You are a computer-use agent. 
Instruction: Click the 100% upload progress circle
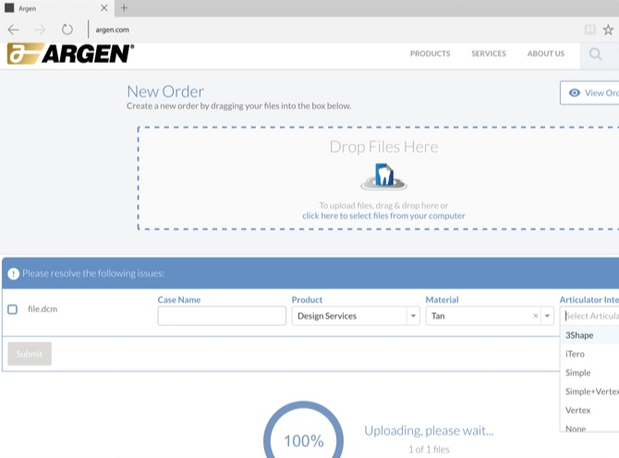[x=304, y=429]
